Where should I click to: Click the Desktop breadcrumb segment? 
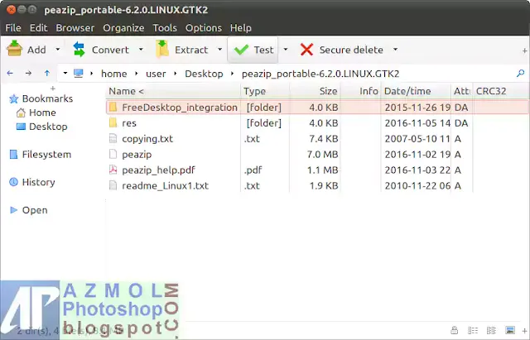[204, 74]
